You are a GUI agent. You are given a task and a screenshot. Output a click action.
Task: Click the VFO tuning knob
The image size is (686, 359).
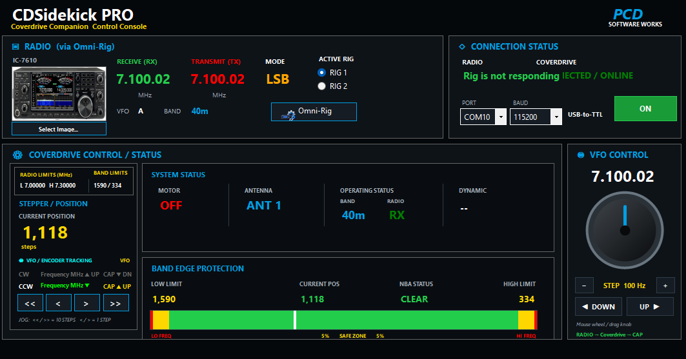pos(625,230)
